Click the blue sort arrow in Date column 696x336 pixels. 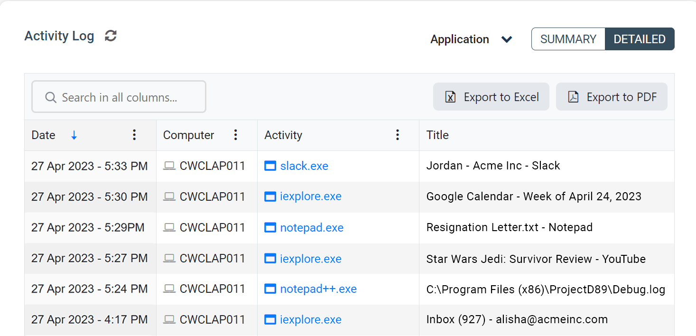[x=74, y=135]
